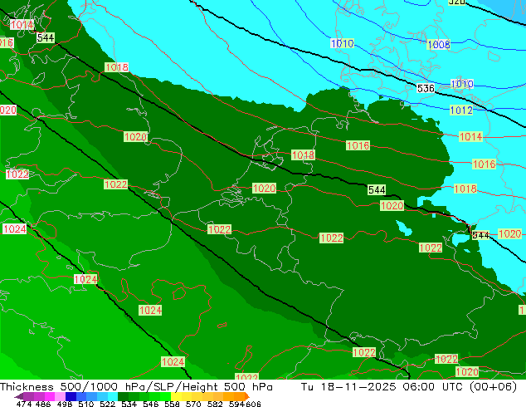This screenshot has width=526, height=407.
Task: Click the legend value 474
Action: point(24,404)
